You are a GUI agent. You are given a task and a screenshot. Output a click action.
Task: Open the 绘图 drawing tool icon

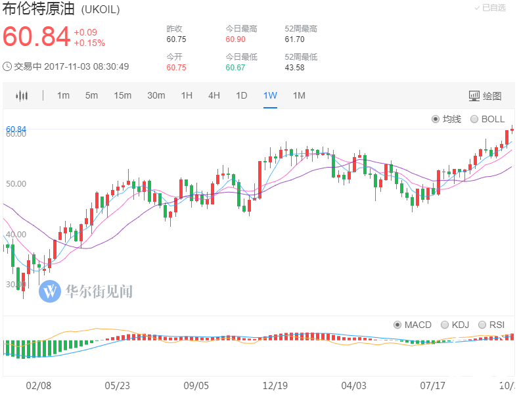click(474, 96)
